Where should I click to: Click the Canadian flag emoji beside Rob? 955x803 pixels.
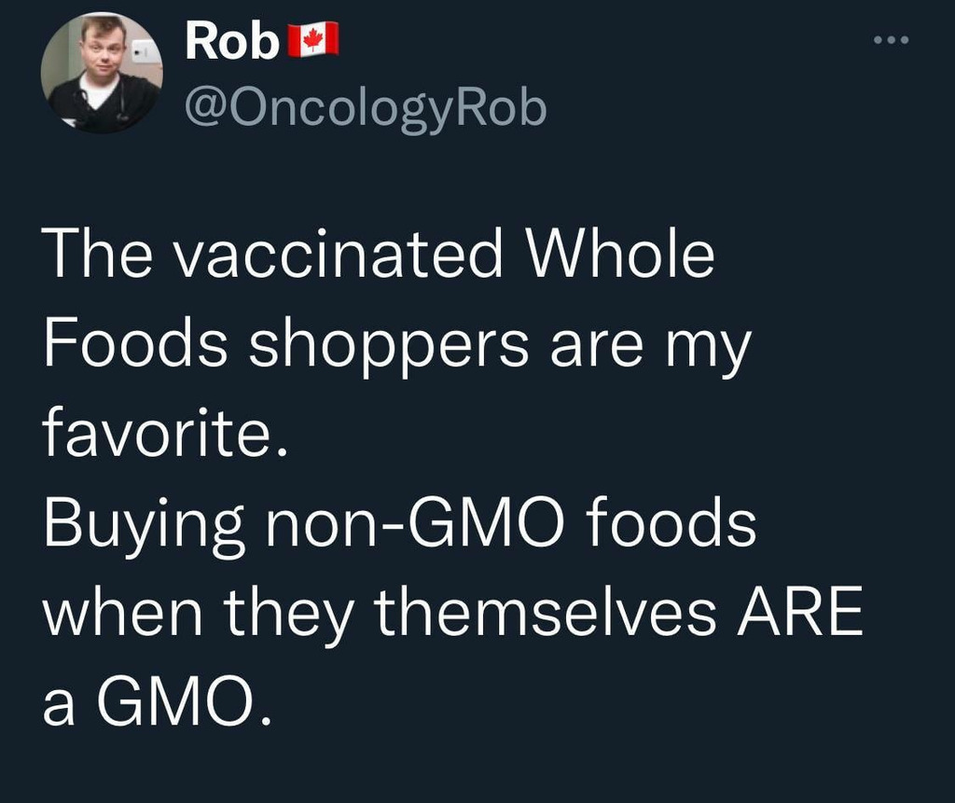[312, 42]
